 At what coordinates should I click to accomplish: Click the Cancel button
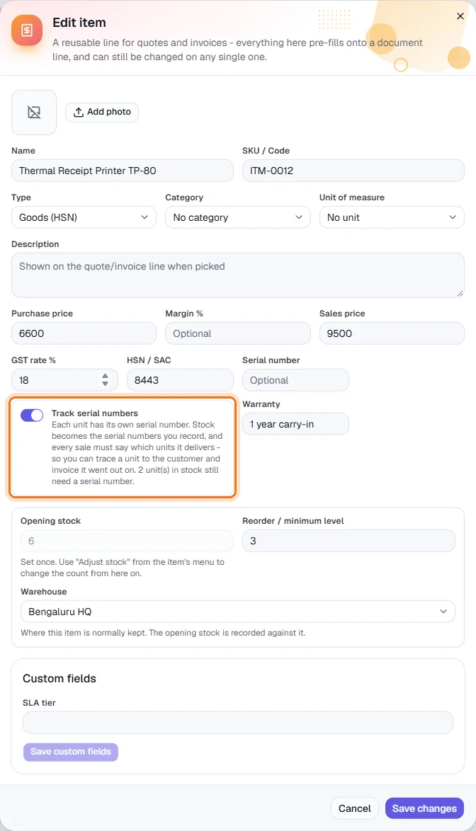[x=355, y=808]
